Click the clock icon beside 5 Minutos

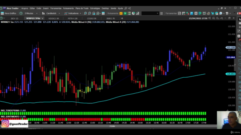tap(21, 13)
